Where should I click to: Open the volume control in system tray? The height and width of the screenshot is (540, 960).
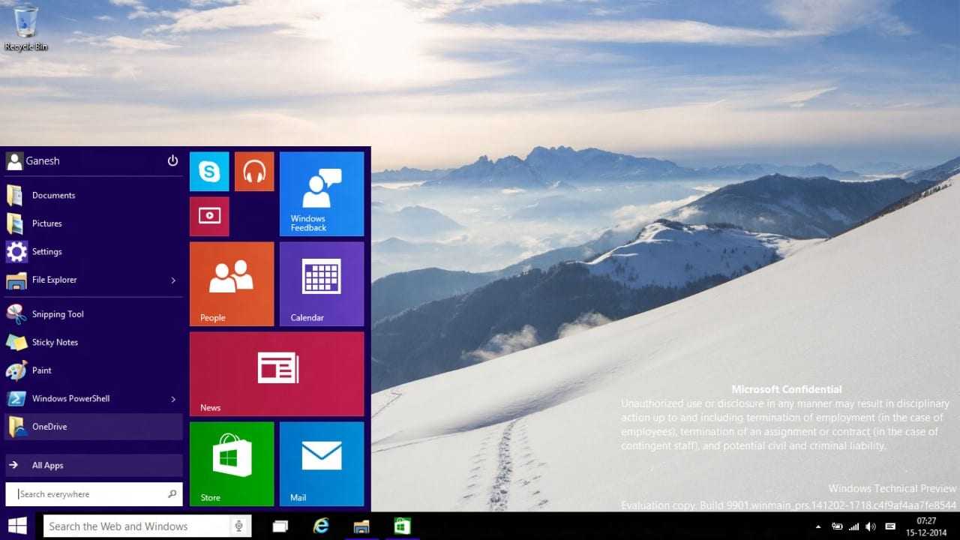coord(870,526)
